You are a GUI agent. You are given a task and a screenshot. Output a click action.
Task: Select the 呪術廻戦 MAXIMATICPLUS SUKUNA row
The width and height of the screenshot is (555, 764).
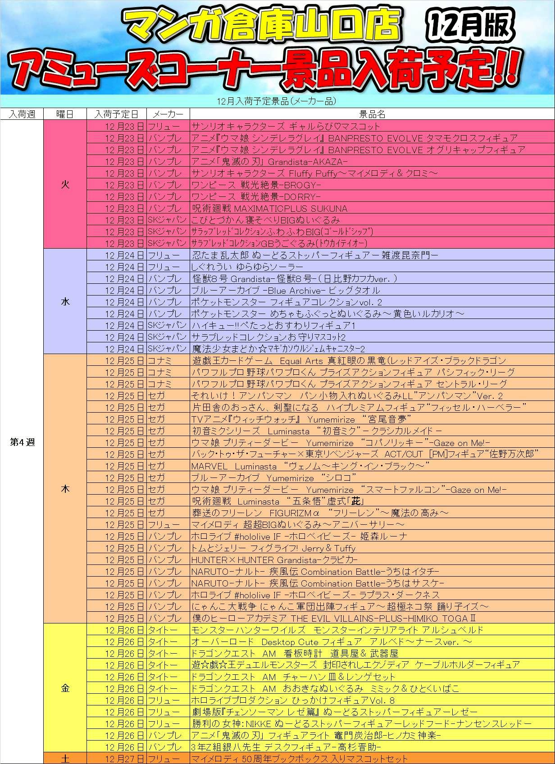(269, 209)
